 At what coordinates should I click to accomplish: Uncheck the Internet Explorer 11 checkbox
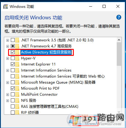(x=13, y=64)
